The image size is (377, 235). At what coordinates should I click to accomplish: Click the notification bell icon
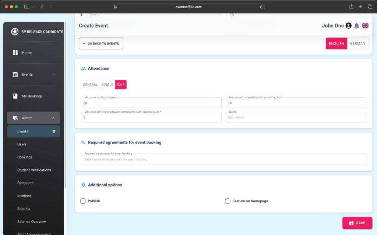pos(356,26)
